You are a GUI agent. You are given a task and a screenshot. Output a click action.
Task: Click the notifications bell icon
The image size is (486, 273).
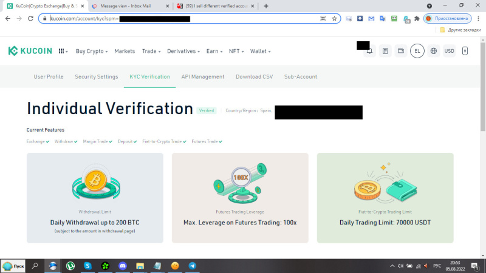pyautogui.click(x=369, y=52)
